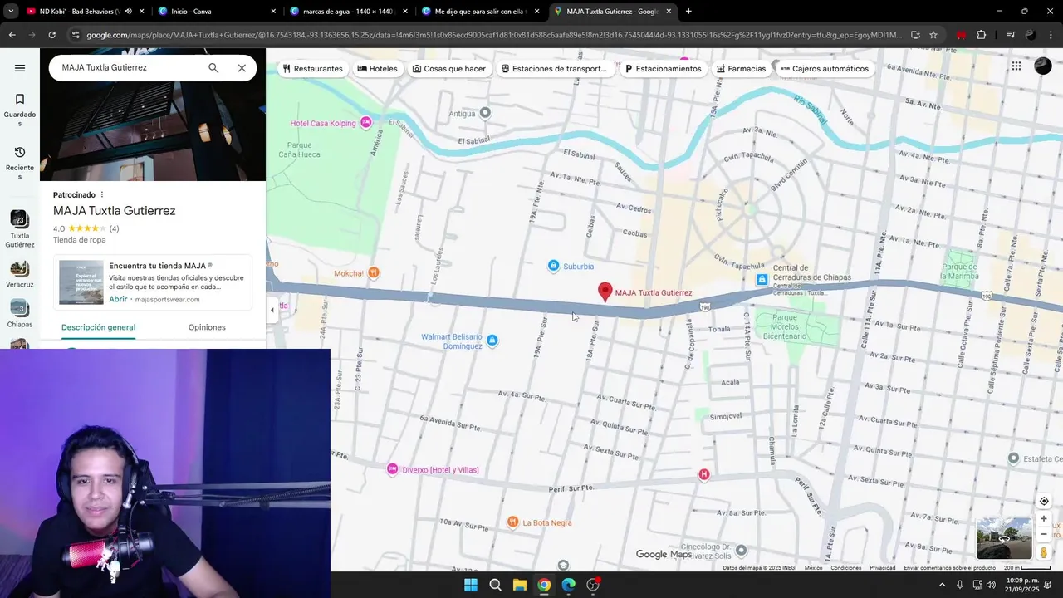Open the Condiciones link
The image size is (1063, 598).
click(x=845, y=568)
